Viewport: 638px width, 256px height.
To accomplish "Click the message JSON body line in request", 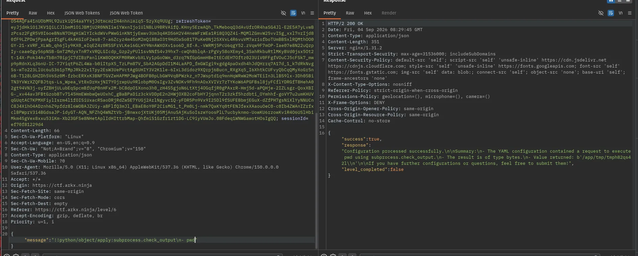I will pyautogui.click(x=110, y=240).
